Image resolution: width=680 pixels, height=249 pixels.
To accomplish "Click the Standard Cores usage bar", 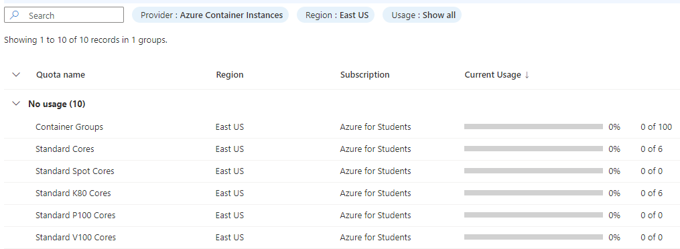I will (533, 149).
